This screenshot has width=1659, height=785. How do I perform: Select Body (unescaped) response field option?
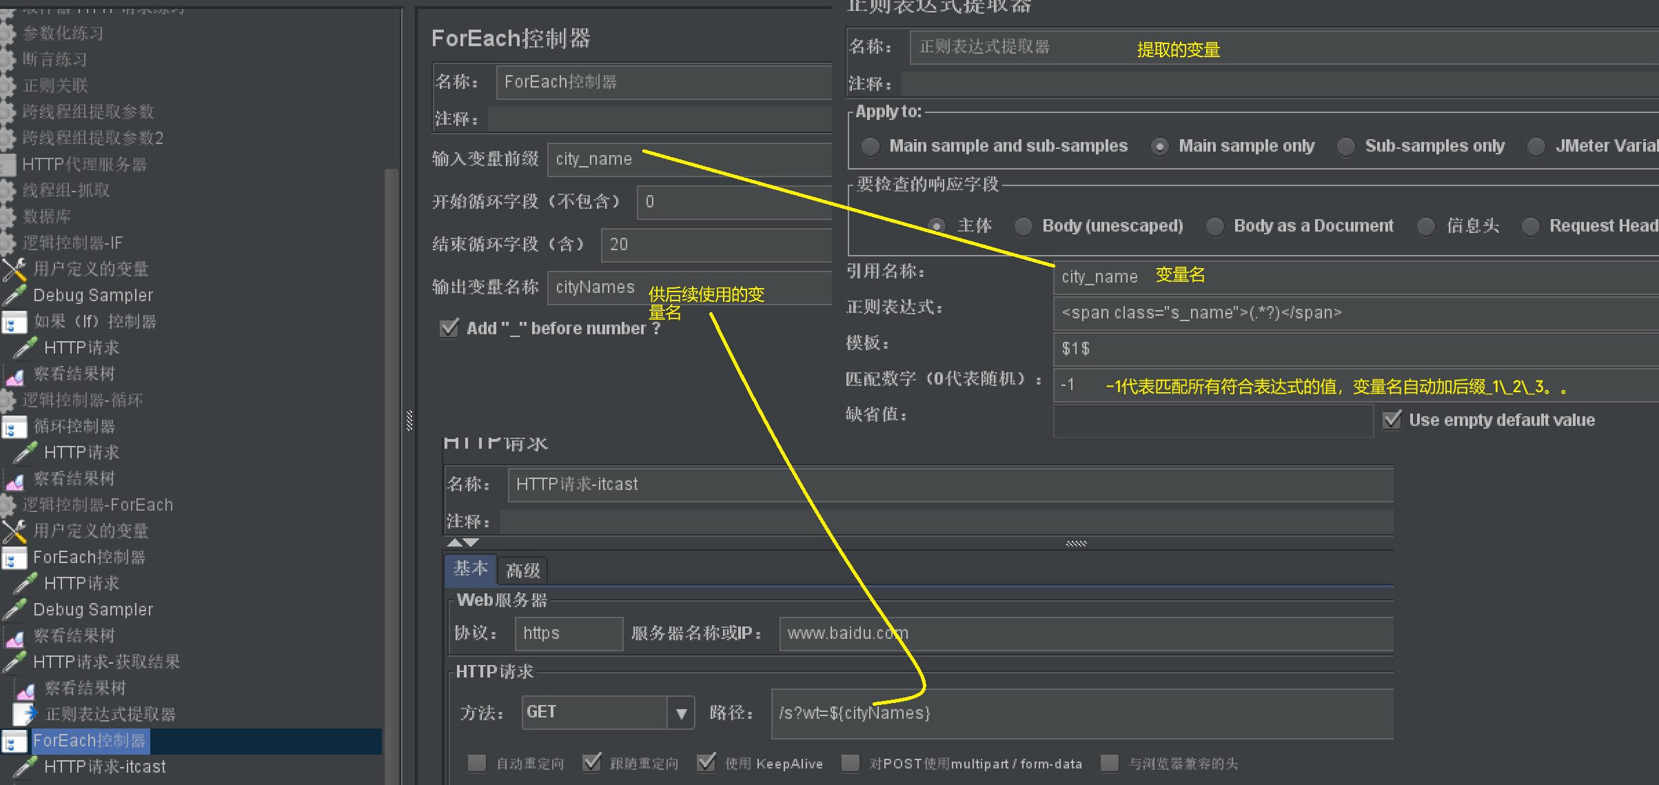1024,226
